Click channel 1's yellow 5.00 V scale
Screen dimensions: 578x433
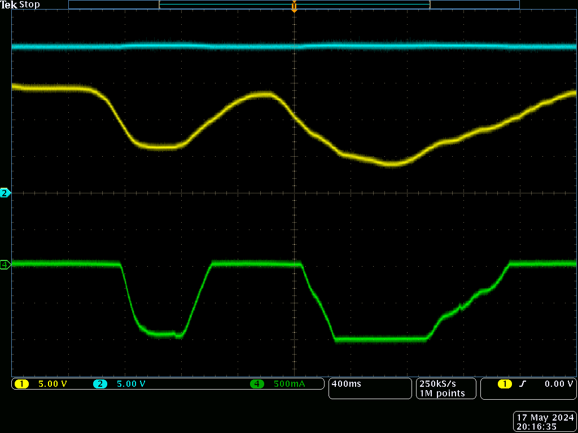pyautogui.click(x=52, y=385)
